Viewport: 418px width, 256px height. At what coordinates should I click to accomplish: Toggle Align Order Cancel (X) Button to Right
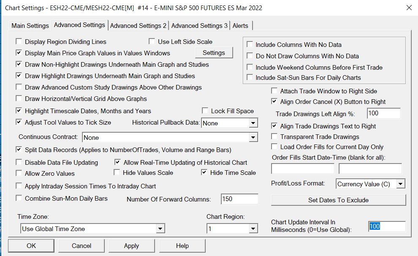click(x=274, y=102)
